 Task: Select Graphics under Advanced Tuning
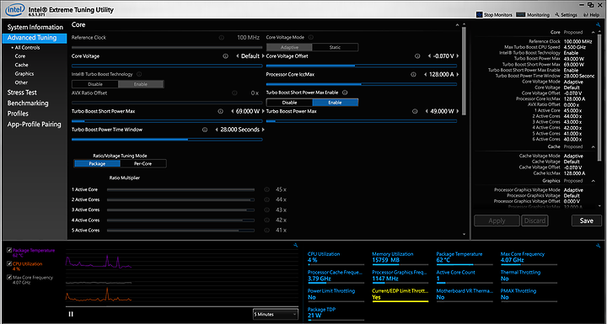pos(24,73)
